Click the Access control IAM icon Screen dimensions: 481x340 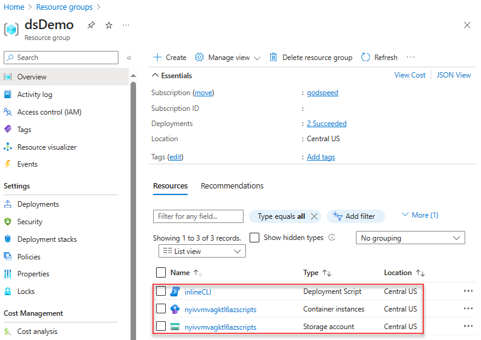point(8,112)
